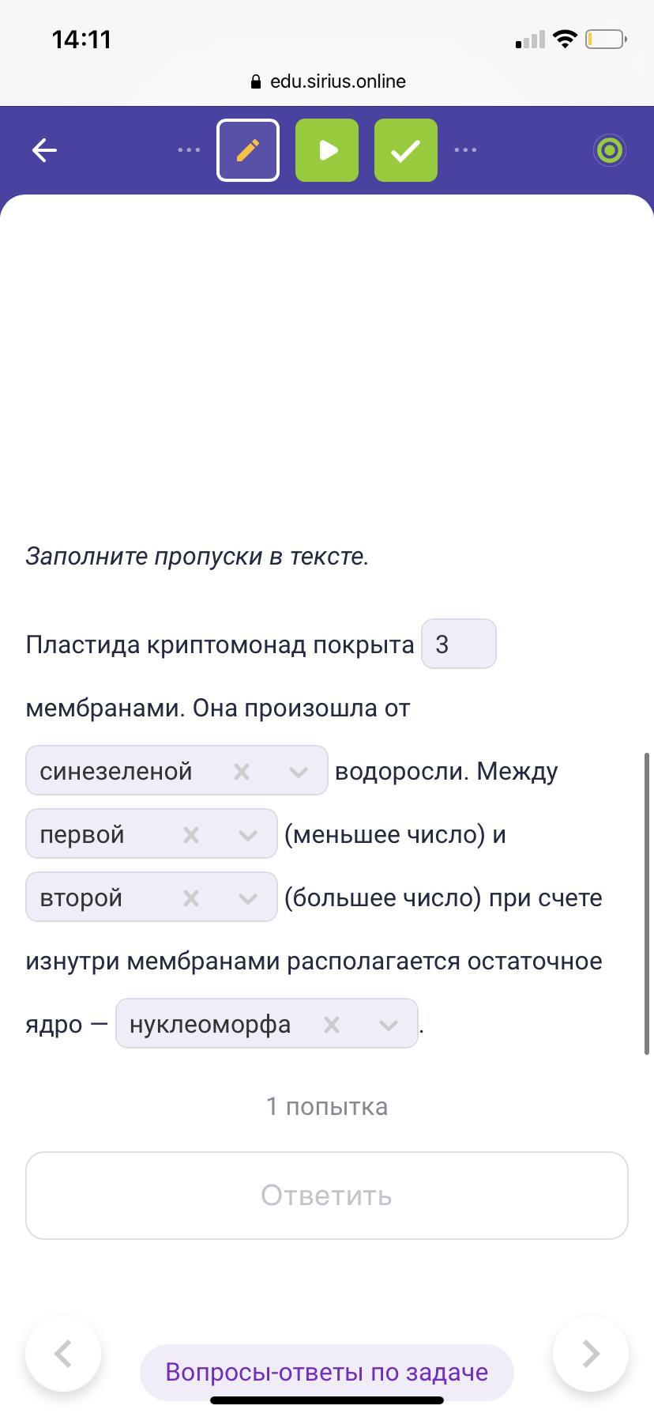Viewport: 654px width, 1417px height.
Task: Expand the первой dropdown list
Action: point(248,834)
